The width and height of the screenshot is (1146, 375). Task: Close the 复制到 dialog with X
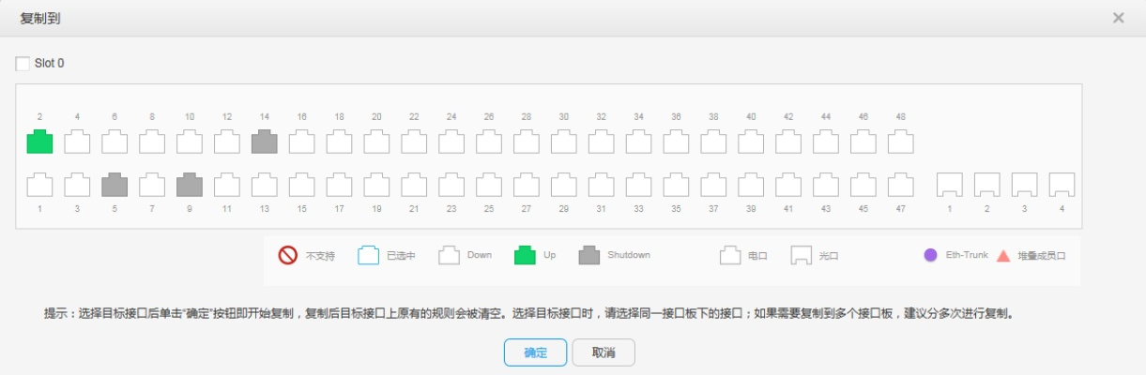(x=1118, y=18)
